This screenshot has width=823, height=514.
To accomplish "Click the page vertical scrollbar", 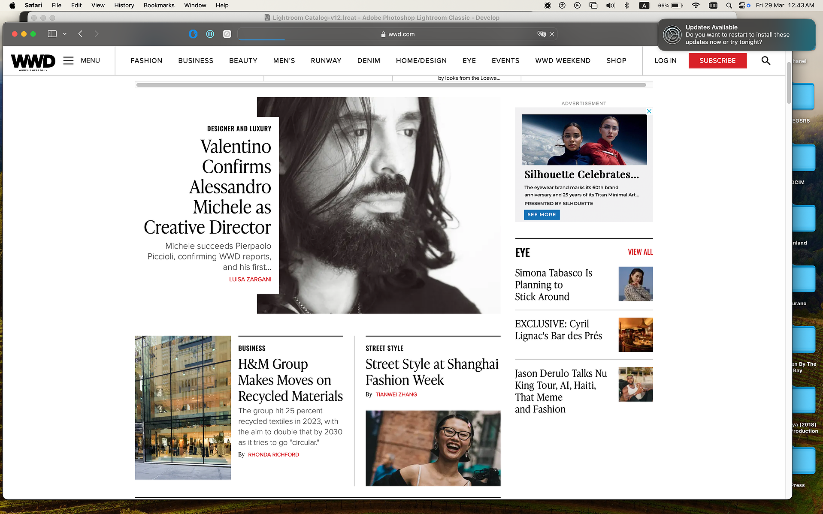I will pyautogui.click(x=789, y=83).
